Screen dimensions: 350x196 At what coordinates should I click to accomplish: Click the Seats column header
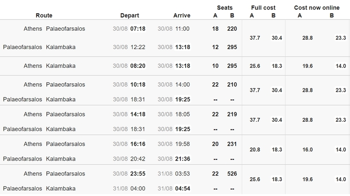point(225,8)
